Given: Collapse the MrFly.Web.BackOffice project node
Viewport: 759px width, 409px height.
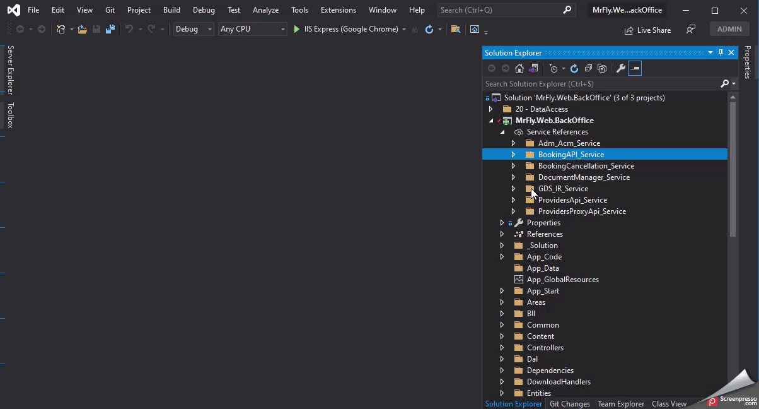Looking at the screenshot, I should 491,121.
